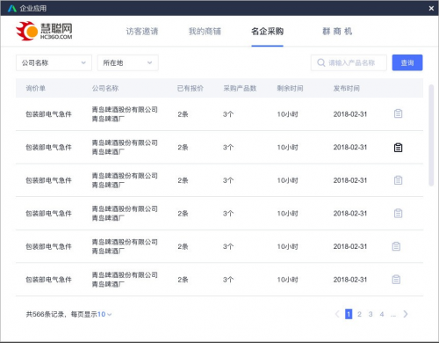Click the HC360.COM logo
This screenshot has width=439, height=343.
tap(44, 31)
